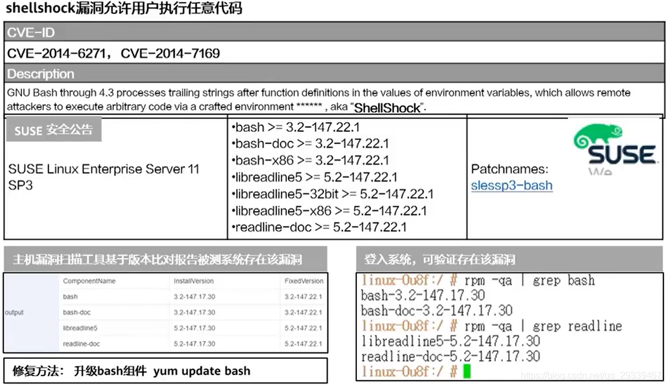Click the terminal output 'bash-doc-3.2-147.17.30'
Viewport: 667px width, 386px height.
coord(437,311)
